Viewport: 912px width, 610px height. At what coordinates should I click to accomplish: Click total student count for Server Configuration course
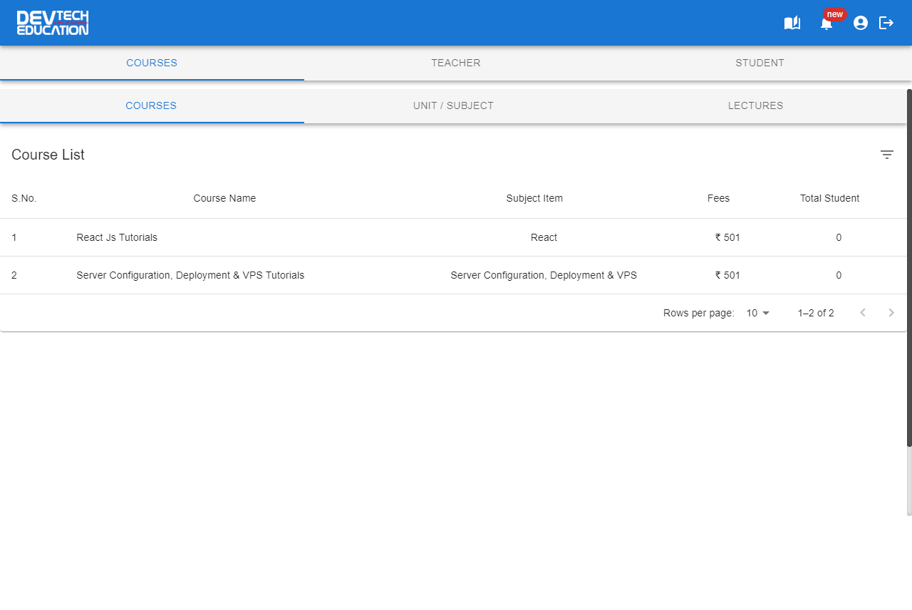pos(839,275)
